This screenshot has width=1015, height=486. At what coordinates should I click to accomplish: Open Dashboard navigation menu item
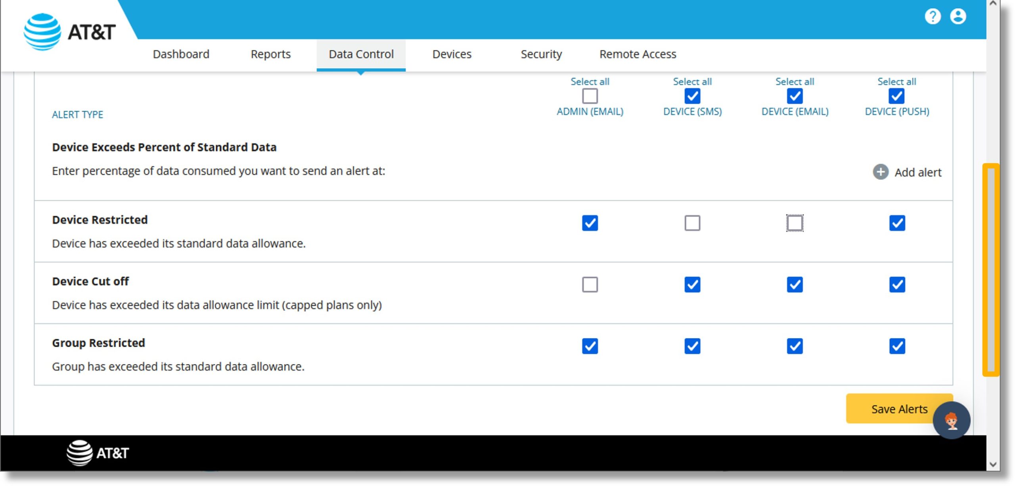coord(181,54)
